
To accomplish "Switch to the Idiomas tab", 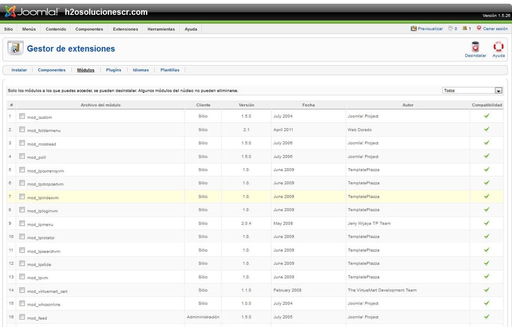I will pos(141,70).
